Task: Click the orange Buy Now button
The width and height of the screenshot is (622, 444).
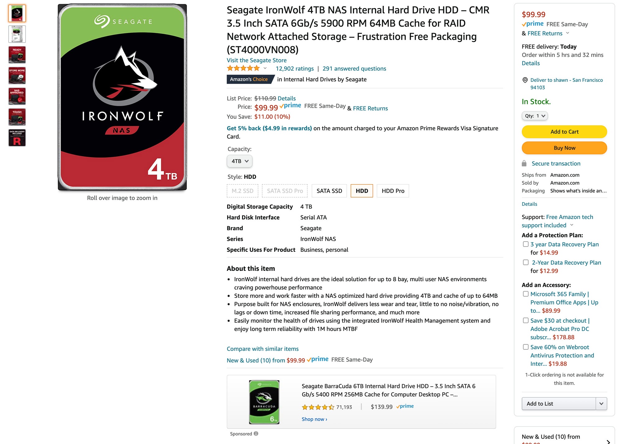Action: 564,148
